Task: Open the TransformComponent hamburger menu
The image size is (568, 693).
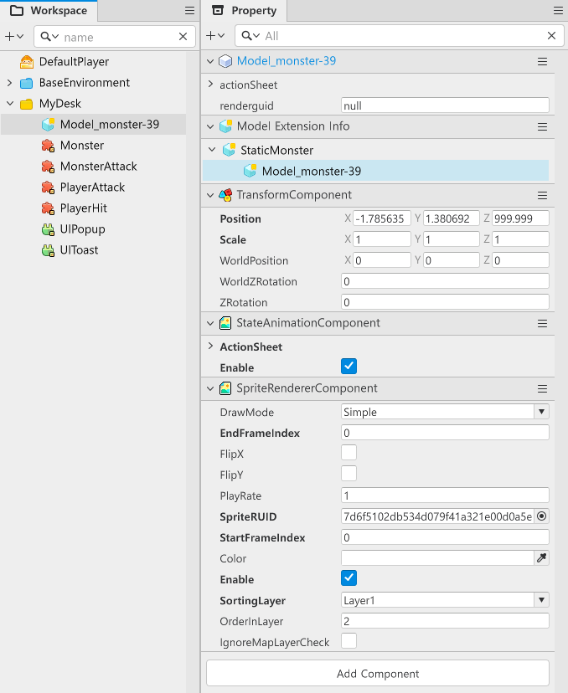Action: (x=542, y=194)
